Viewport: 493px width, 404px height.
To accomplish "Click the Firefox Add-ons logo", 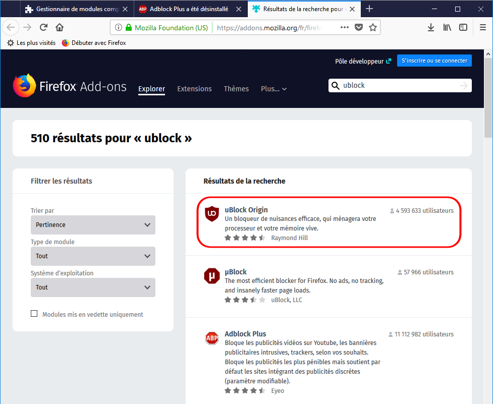I will point(70,86).
